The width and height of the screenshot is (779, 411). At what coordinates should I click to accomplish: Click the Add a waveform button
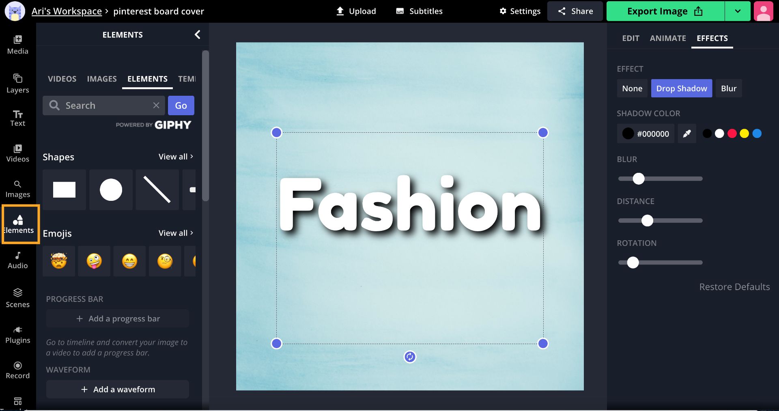pos(118,389)
